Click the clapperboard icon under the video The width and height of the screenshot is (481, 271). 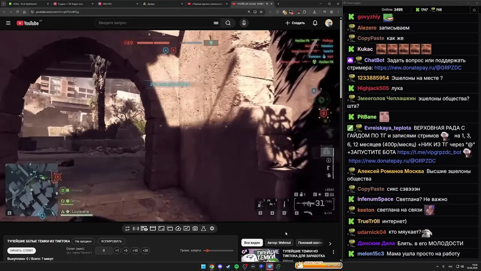click(x=153, y=228)
